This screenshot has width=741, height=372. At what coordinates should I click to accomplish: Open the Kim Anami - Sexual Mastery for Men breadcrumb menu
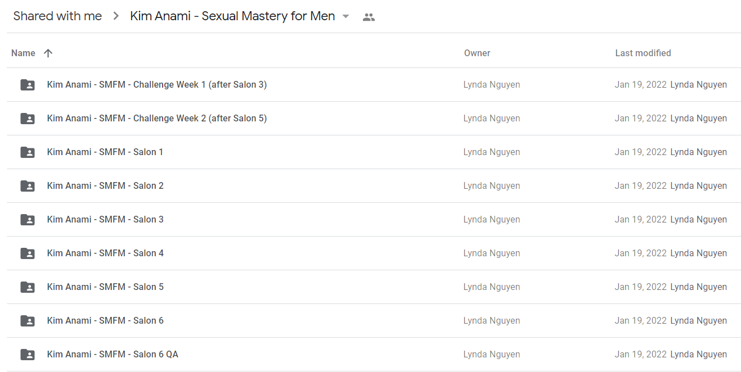coord(232,16)
